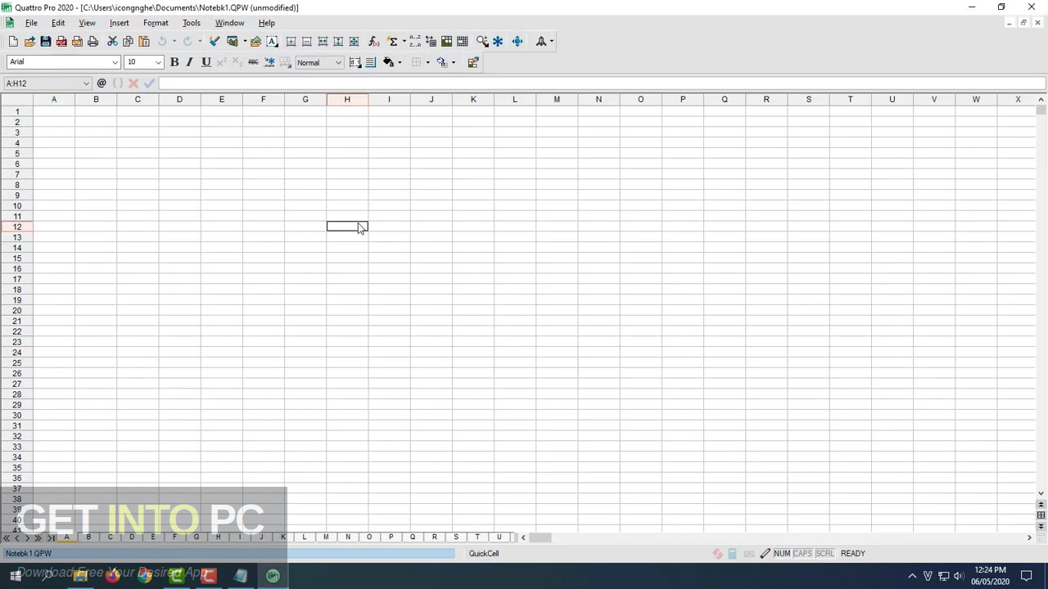Open the Insert menu
This screenshot has height=589, width=1048.
119,23
